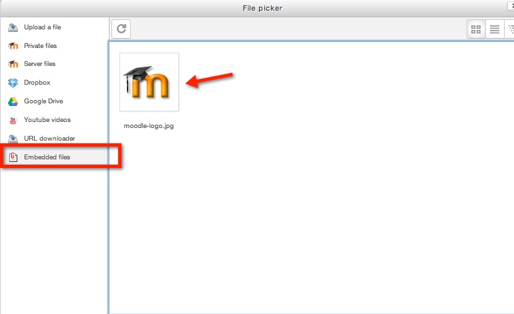Switch to tree view
Viewport: 514px width, 314px height.
coord(510,29)
